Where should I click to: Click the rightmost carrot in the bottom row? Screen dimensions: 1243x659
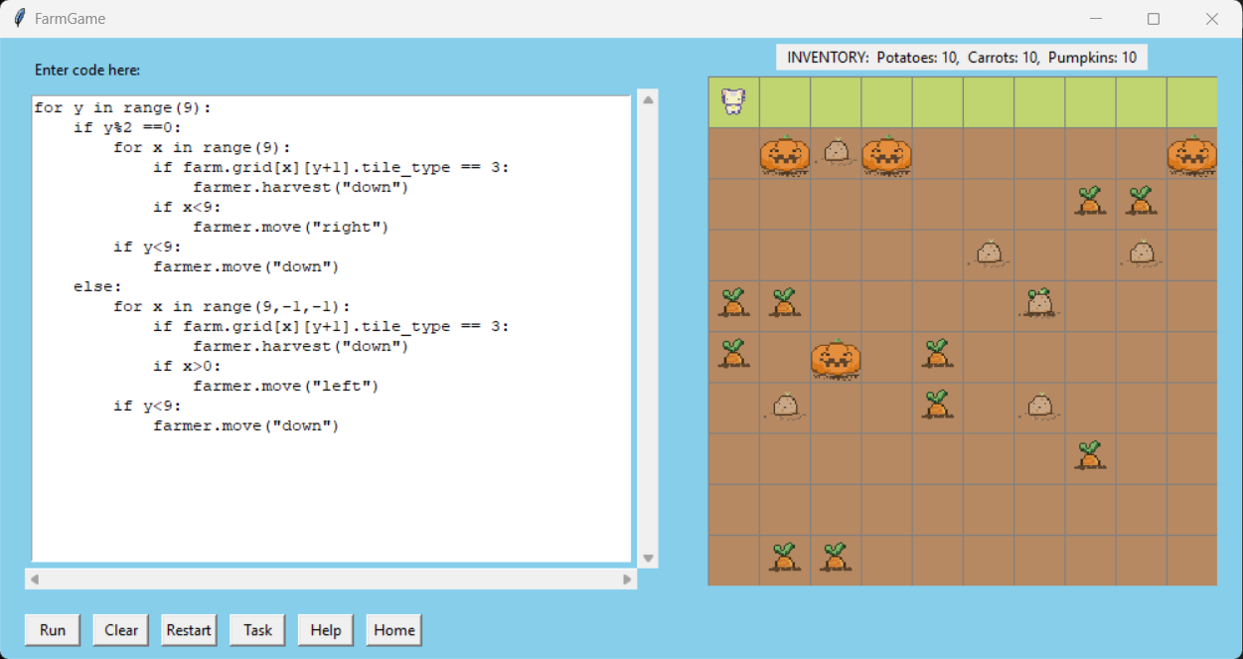pos(835,559)
